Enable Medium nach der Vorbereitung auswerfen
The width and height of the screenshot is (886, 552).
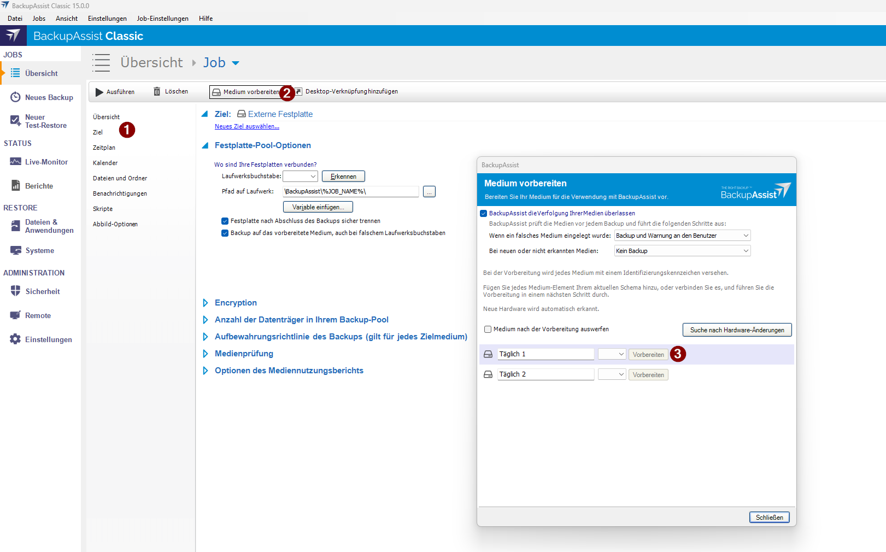pos(488,330)
